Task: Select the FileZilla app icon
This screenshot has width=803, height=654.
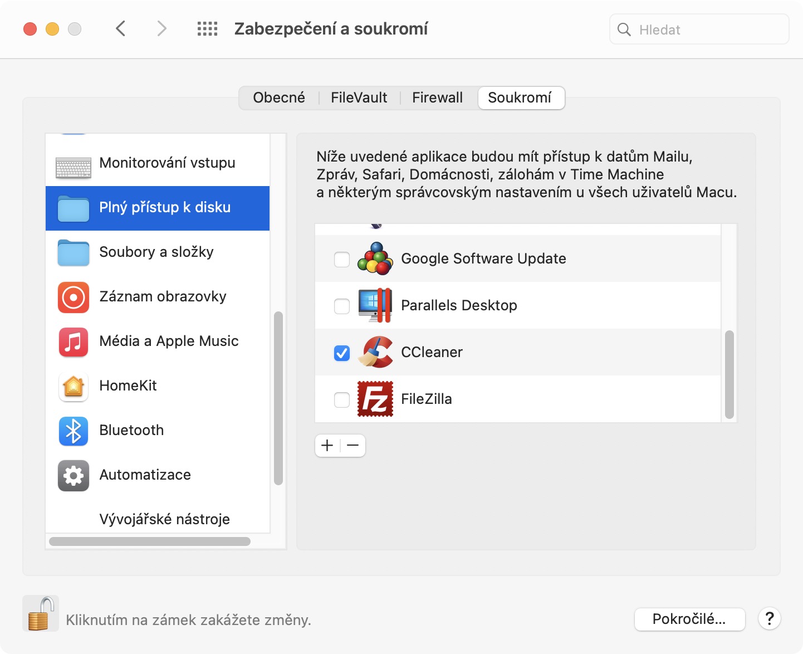Action: tap(375, 399)
